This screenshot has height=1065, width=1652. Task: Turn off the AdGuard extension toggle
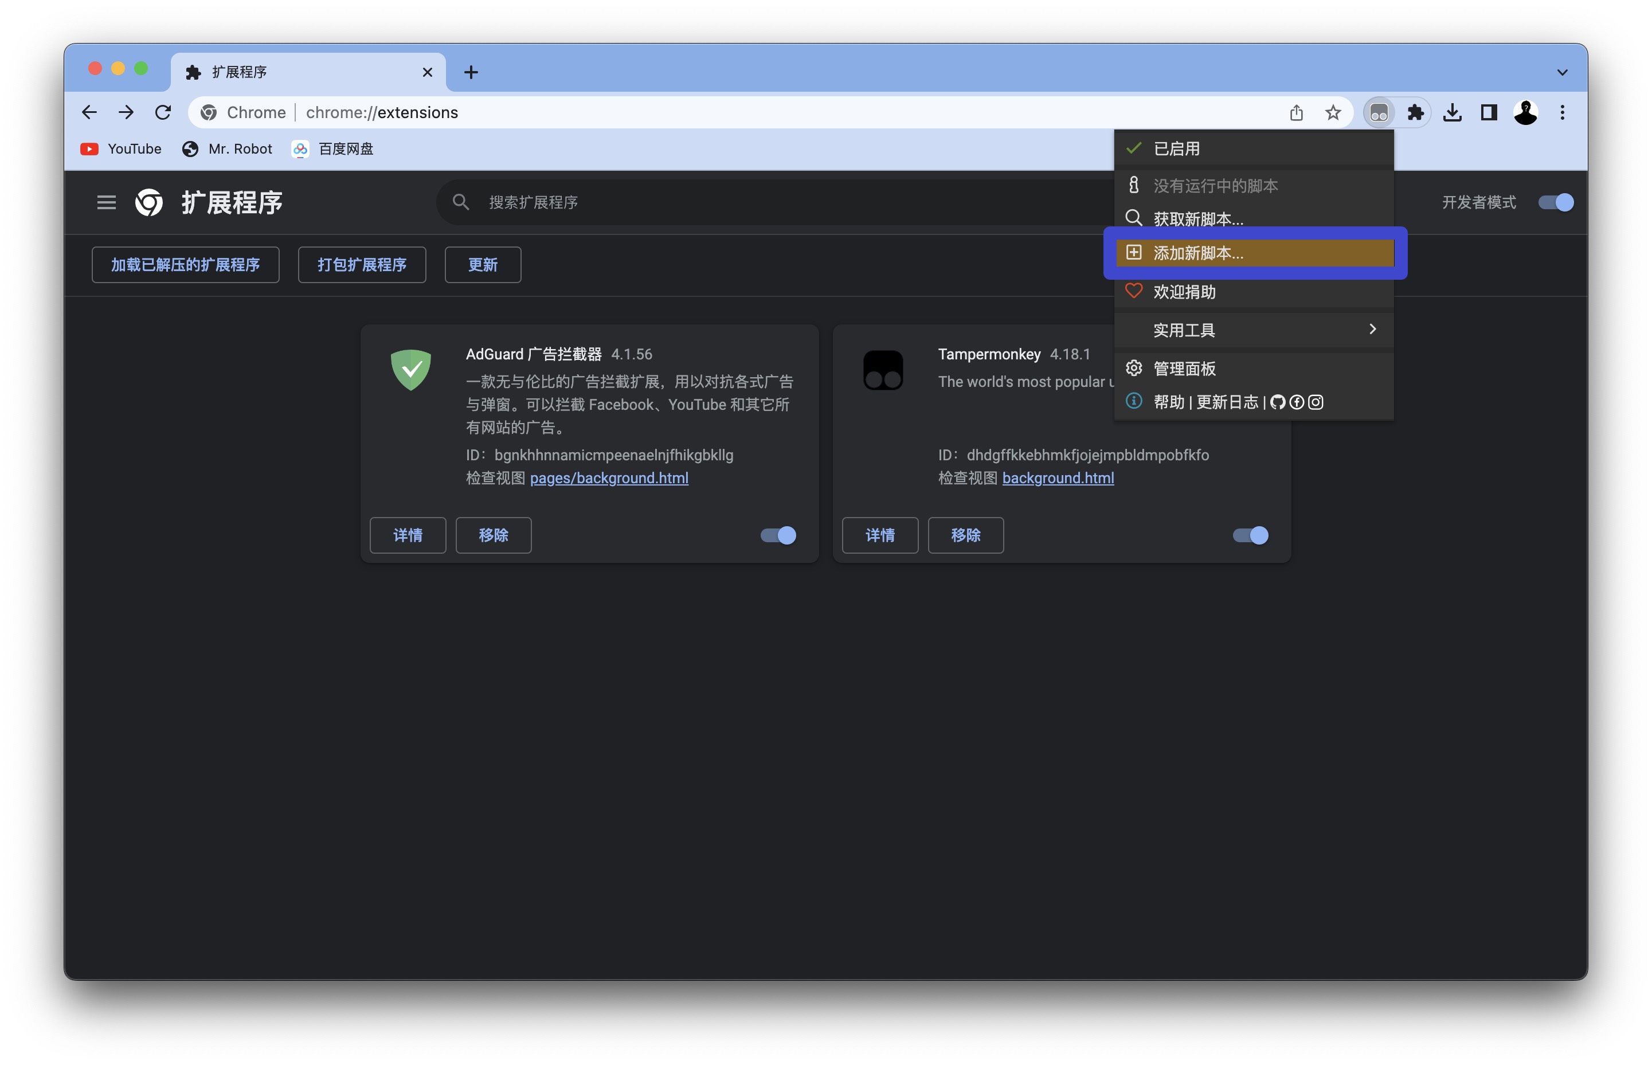pos(778,535)
